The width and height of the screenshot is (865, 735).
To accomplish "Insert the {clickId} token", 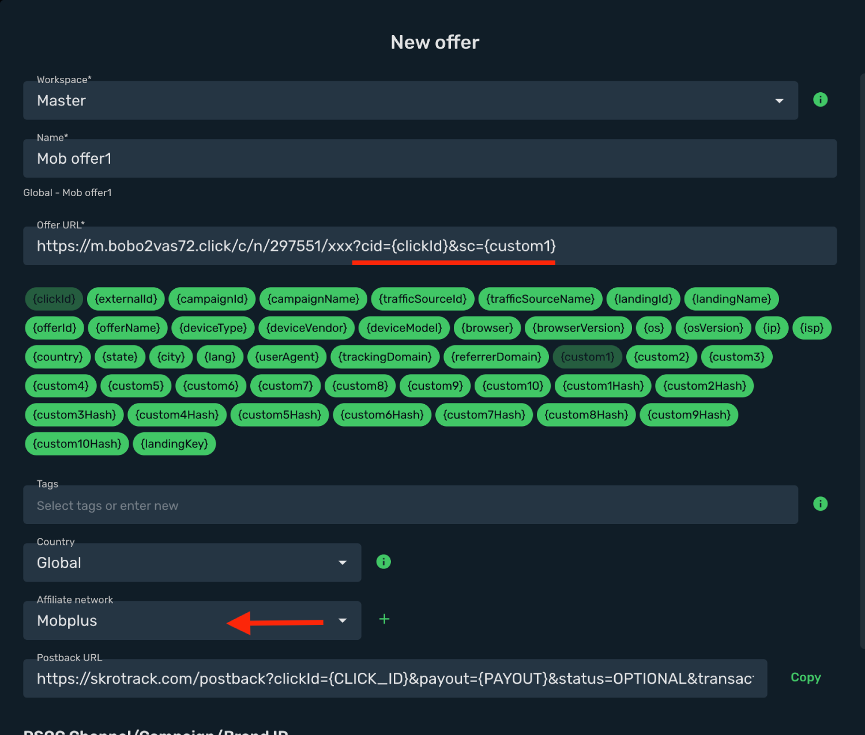I will [x=54, y=299].
